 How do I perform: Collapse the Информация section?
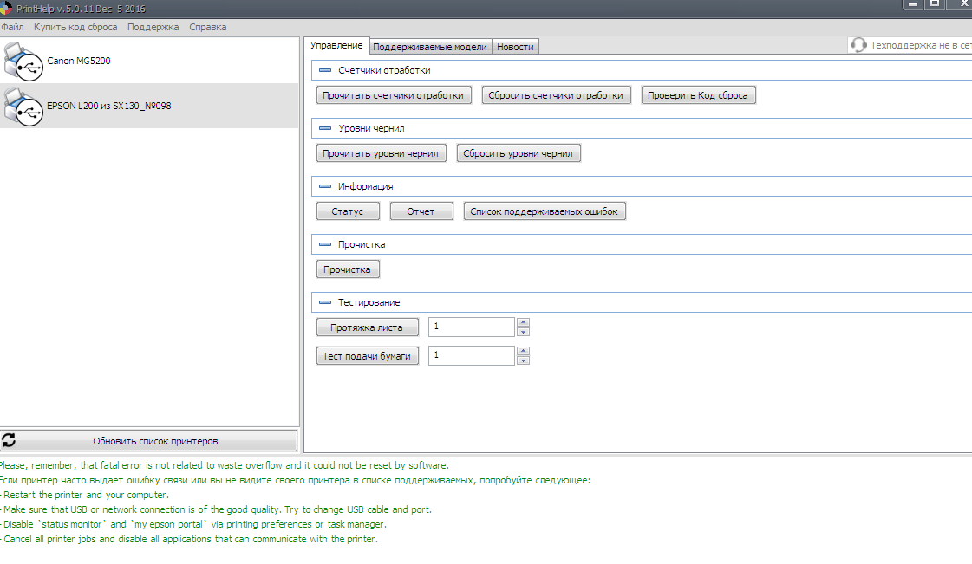[x=325, y=186]
